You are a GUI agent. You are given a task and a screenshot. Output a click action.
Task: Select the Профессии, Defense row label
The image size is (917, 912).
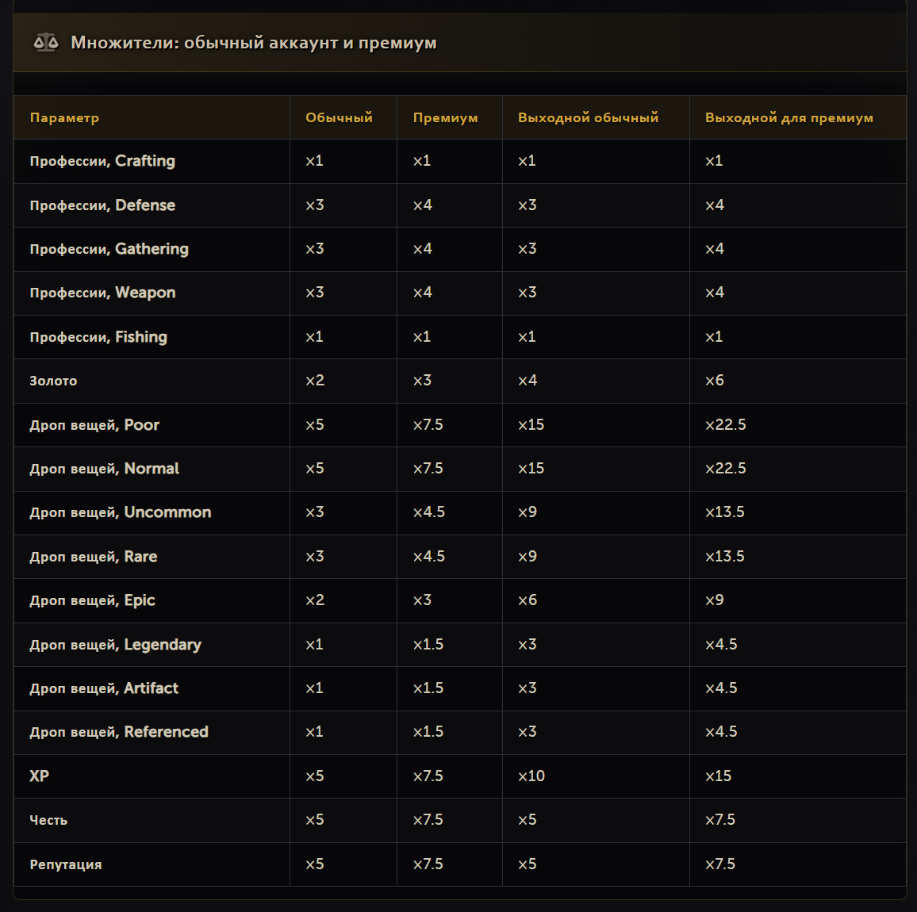pyautogui.click(x=102, y=205)
